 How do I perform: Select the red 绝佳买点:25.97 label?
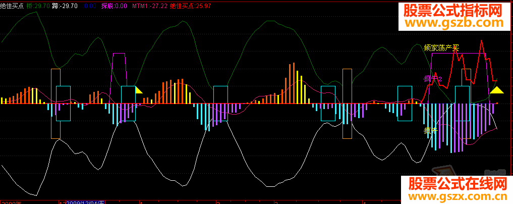pos(190,6)
